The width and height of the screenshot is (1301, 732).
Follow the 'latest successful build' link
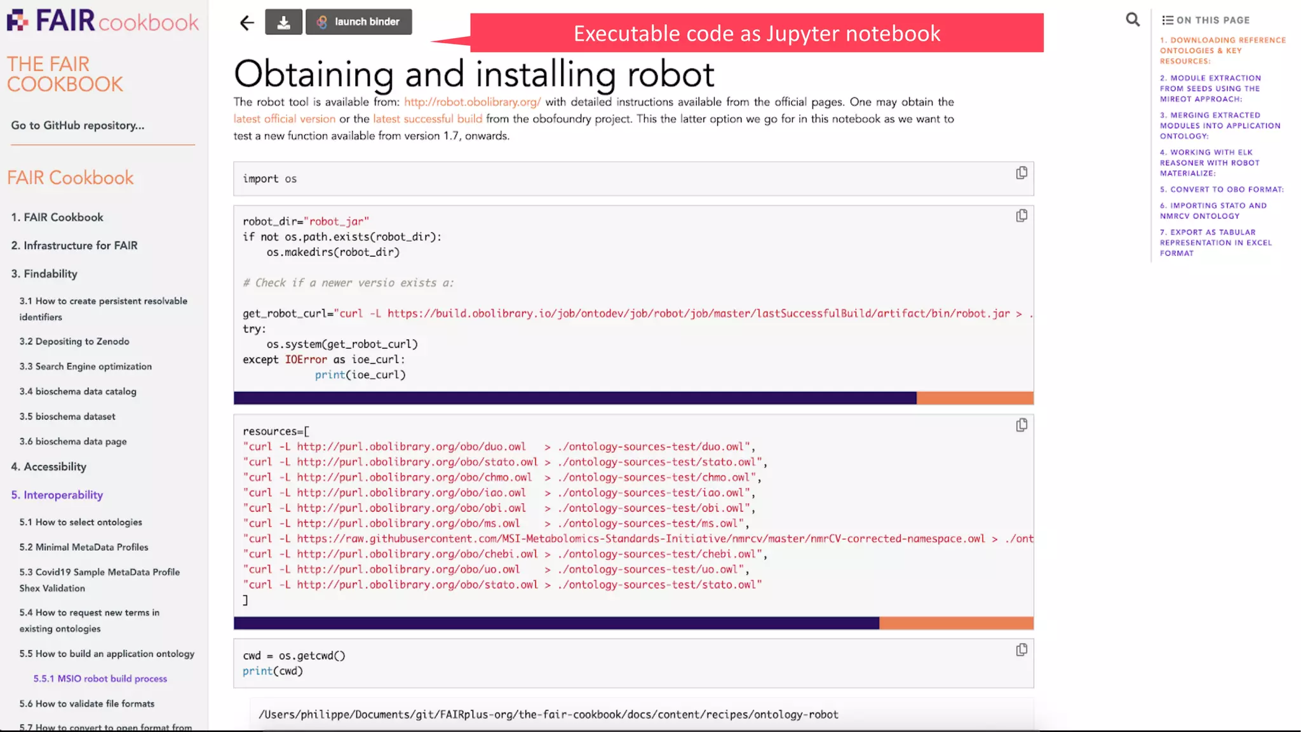click(428, 119)
